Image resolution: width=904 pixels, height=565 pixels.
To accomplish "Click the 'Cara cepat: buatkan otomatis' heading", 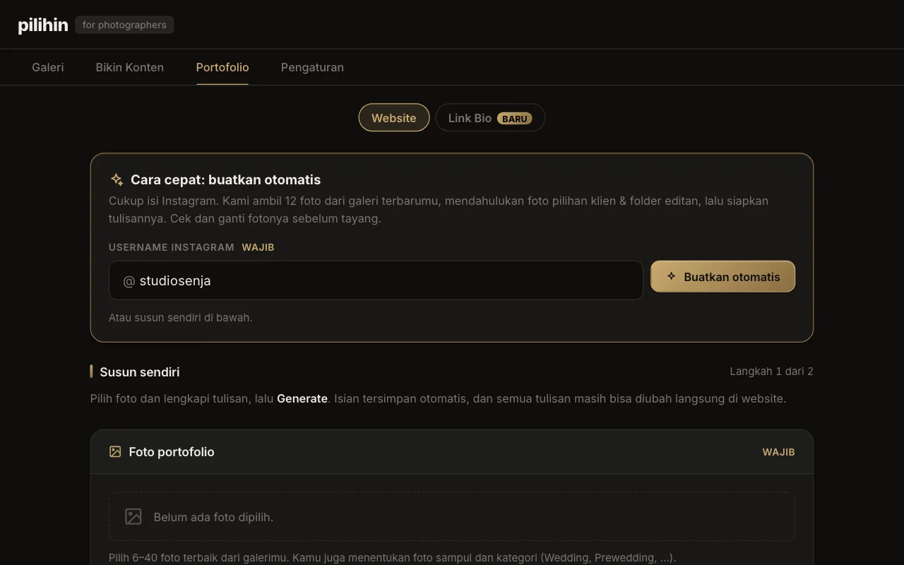I will (x=225, y=179).
